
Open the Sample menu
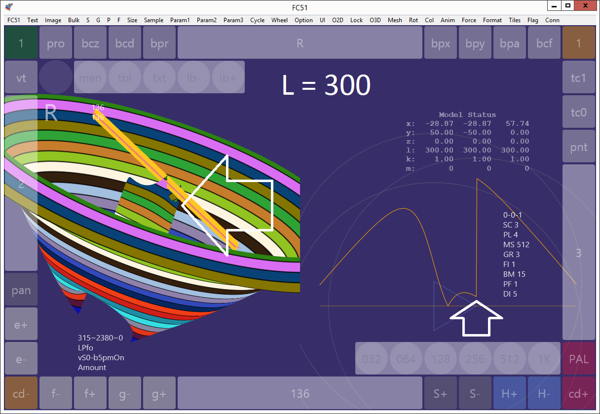click(154, 20)
